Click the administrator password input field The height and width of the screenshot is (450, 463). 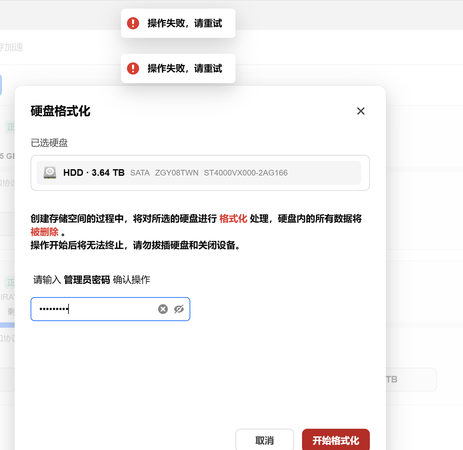click(110, 309)
